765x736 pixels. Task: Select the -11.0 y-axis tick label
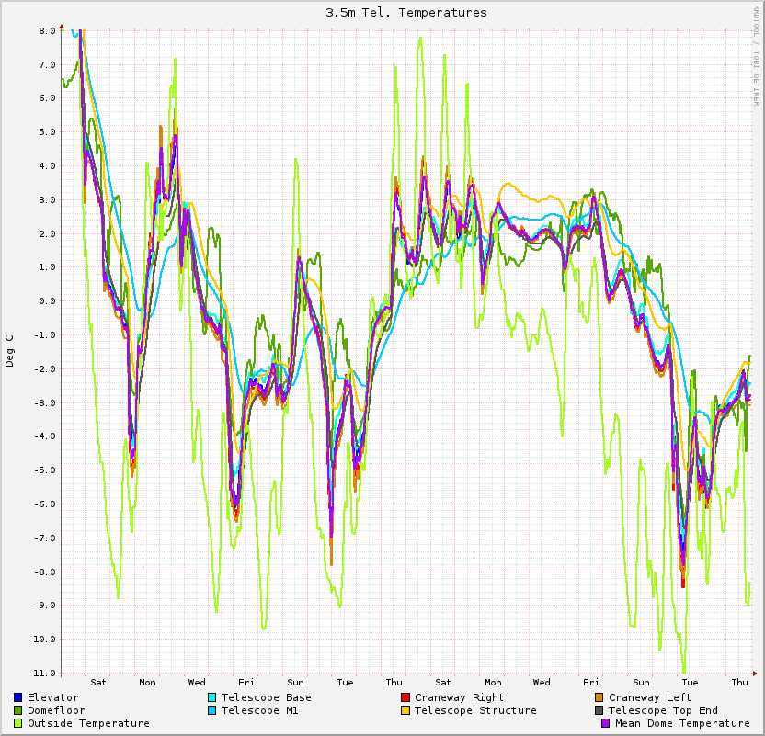click(x=41, y=673)
